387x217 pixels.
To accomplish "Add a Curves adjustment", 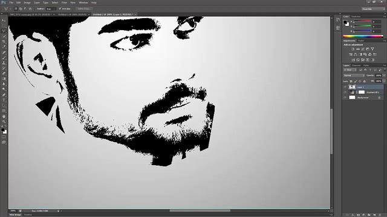I will tap(363, 49).
